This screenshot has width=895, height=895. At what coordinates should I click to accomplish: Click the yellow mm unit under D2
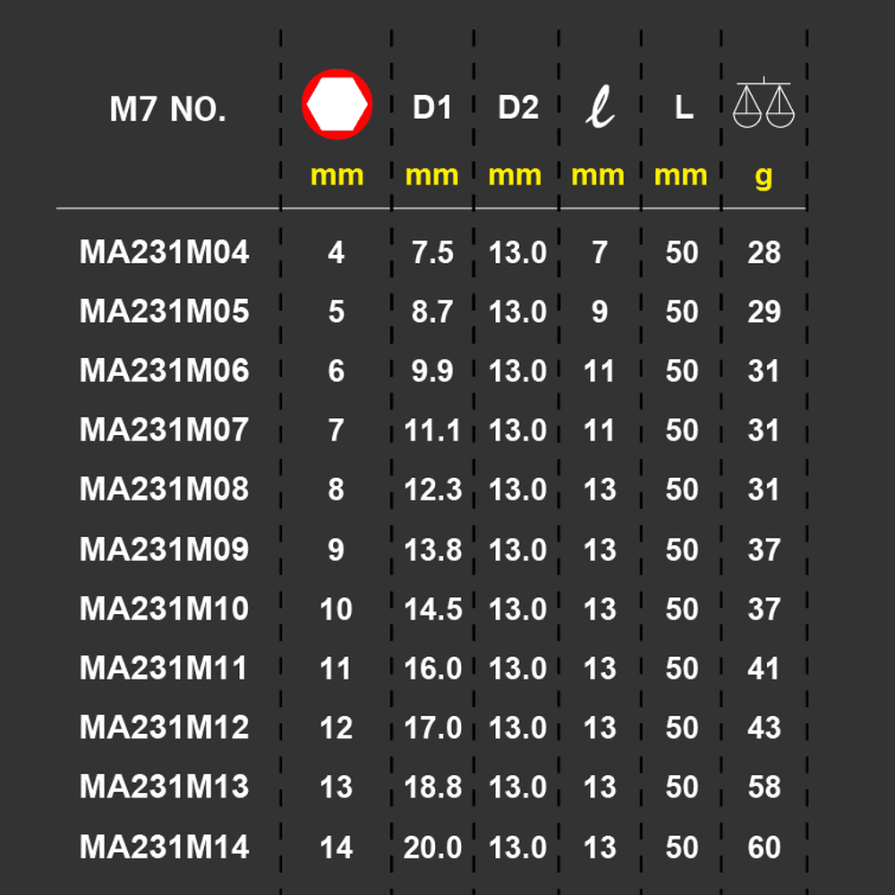515,175
